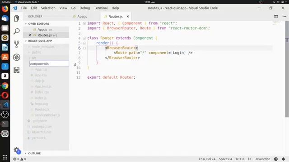Switch to the App.js editor tab
289x162 pixels.
pyautogui.click(x=82, y=17)
